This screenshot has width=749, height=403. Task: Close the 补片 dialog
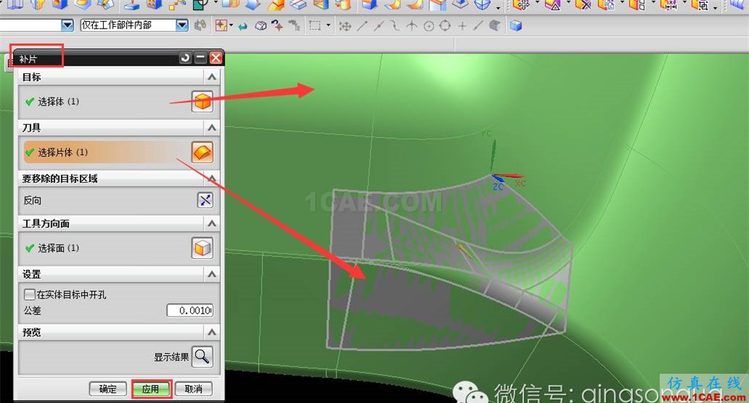[x=216, y=58]
